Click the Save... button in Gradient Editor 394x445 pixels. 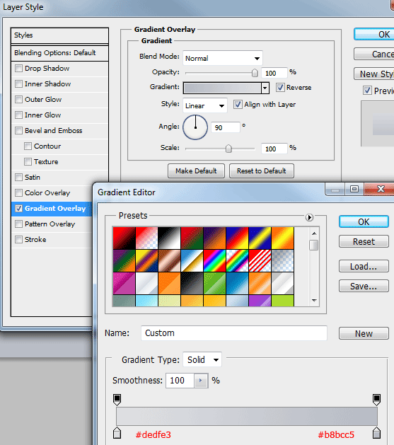[364, 286]
